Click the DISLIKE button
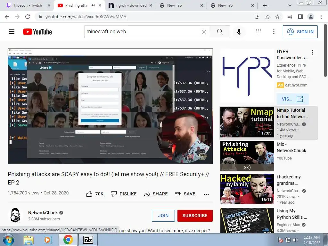 pyautogui.click(x=124, y=194)
